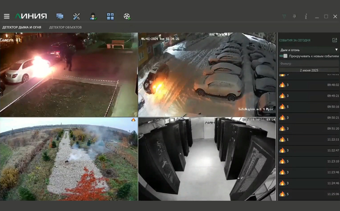This screenshot has width=340, height=211.
Task: Click the server room camera feed
Action: (207, 159)
